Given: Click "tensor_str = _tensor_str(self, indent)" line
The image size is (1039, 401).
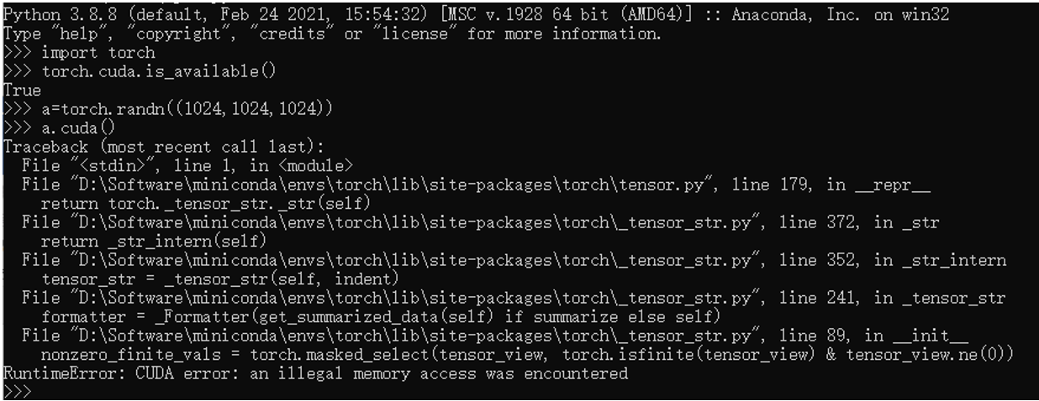Looking at the screenshot, I should (219, 278).
